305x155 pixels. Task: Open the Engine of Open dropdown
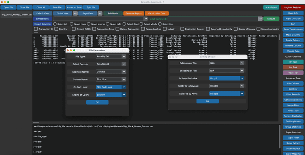point(111,95)
